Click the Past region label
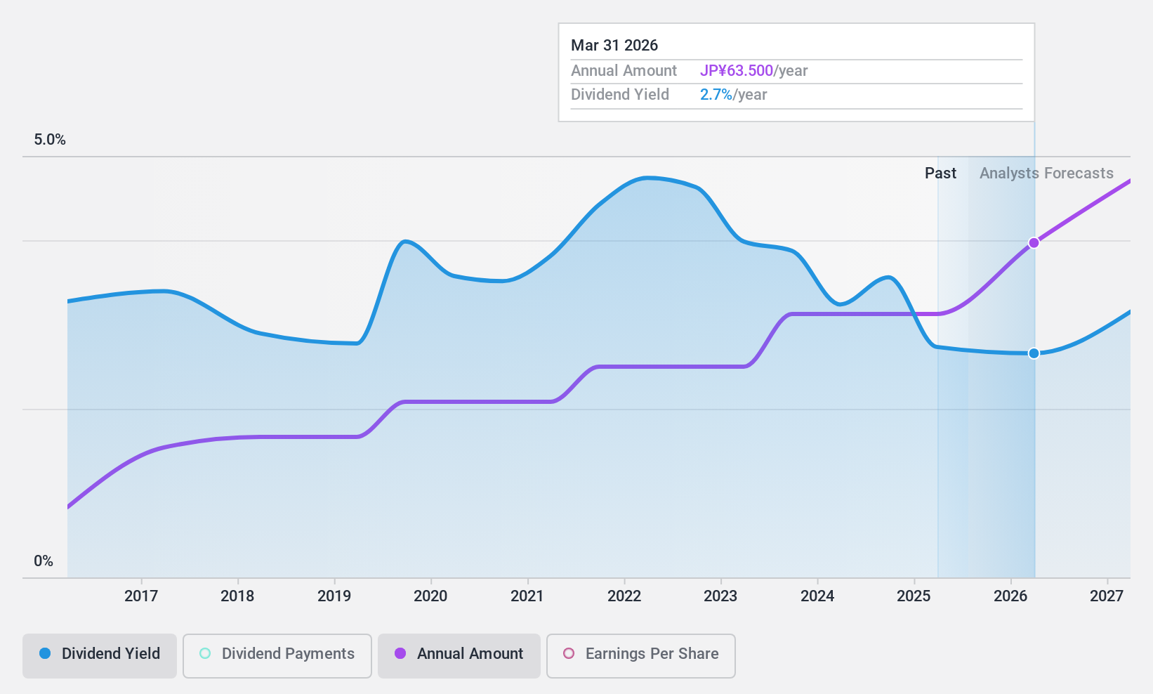Viewport: 1153px width, 694px height. point(940,173)
